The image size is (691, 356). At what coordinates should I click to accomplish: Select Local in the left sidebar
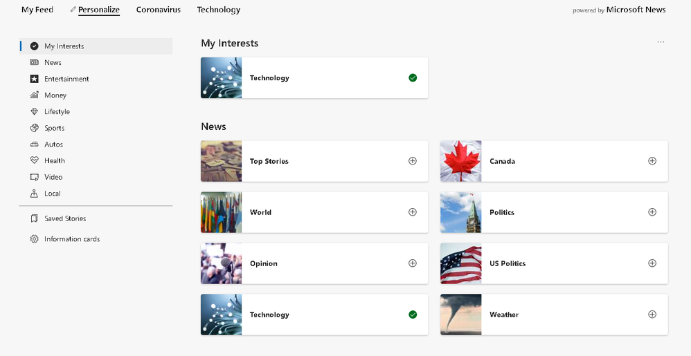tap(52, 194)
